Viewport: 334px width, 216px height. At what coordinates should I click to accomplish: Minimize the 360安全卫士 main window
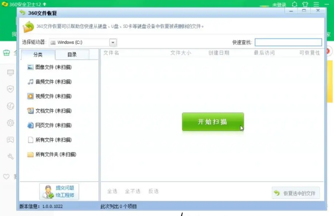click(x=327, y=4)
